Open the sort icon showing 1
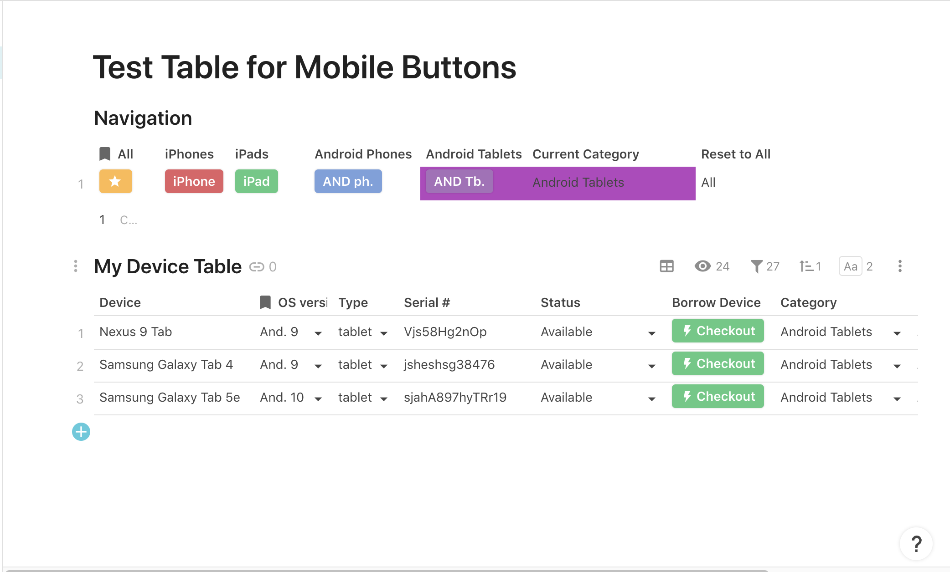Screen dimensions: 950x572 point(806,266)
